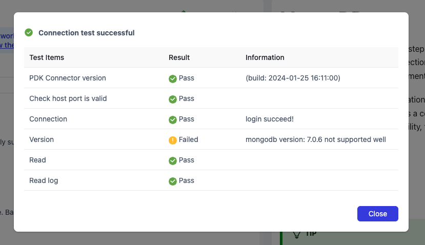The width and height of the screenshot is (425, 245).
Task: Click the mongodb version not supported message
Action: [315, 139]
